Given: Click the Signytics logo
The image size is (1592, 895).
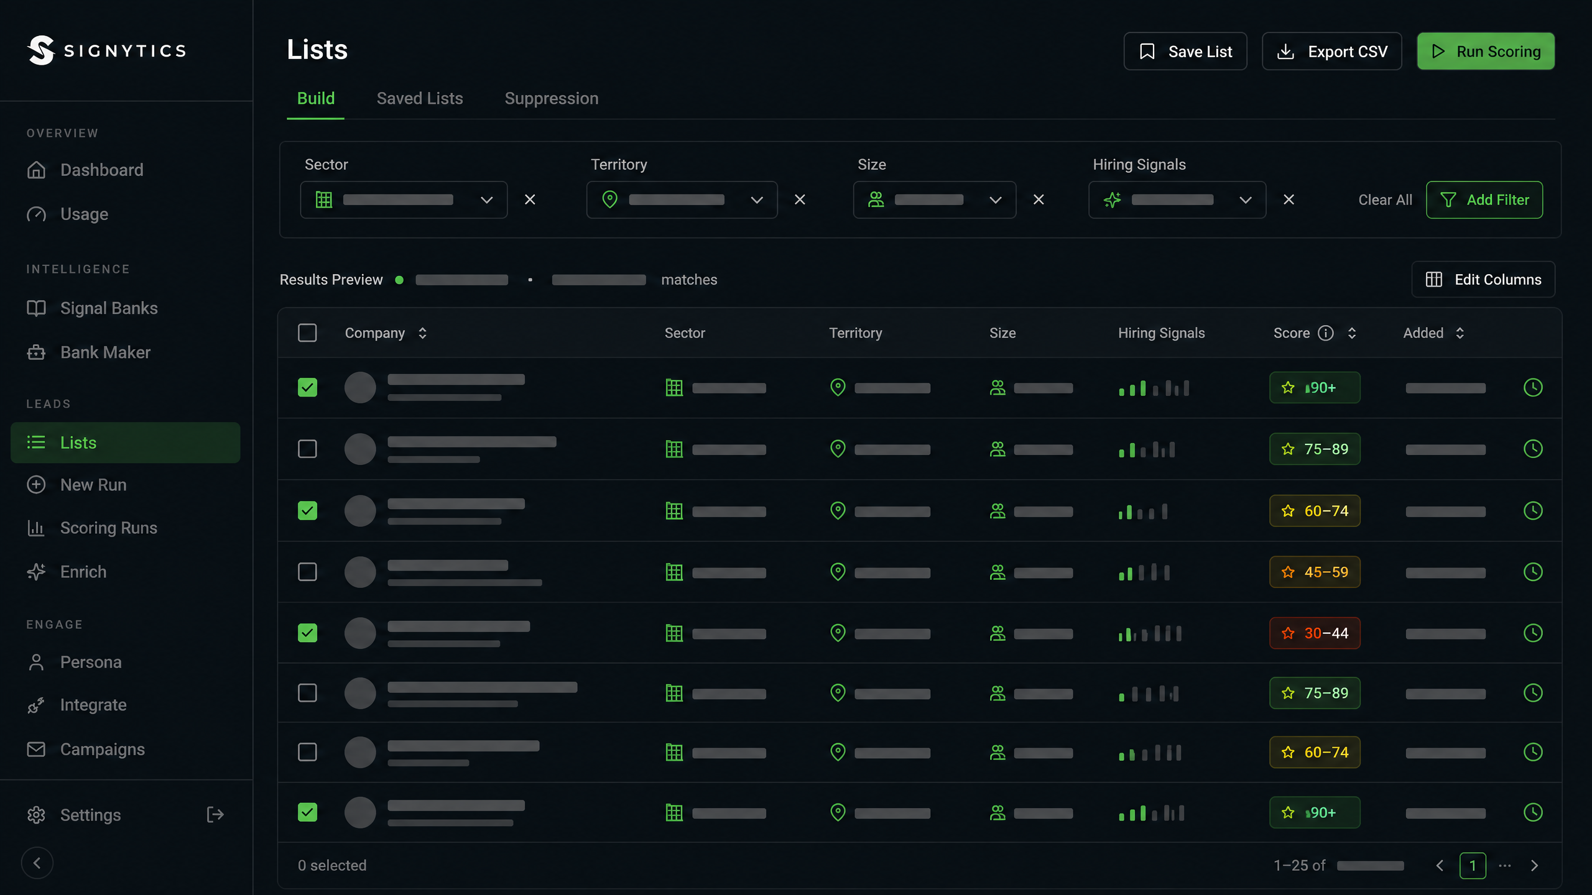Looking at the screenshot, I should (107, 50).
